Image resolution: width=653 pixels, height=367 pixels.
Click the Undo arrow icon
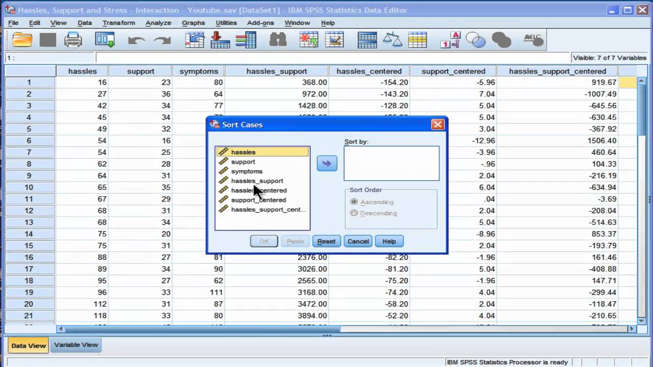click(136, 41)
